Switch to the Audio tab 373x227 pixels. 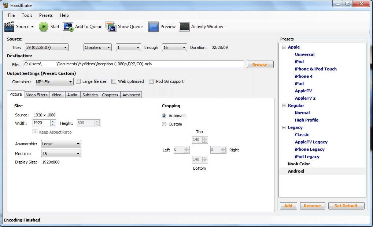[72, 95]
